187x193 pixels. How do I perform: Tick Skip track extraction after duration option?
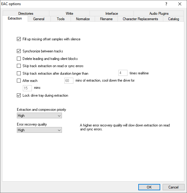tap(19, 73)
